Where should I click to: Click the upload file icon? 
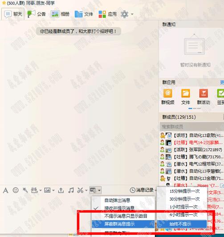tap(61, 190)
